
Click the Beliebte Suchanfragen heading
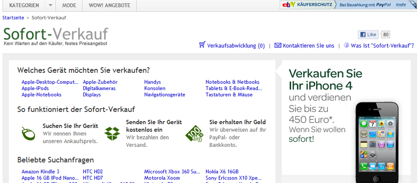56,160
